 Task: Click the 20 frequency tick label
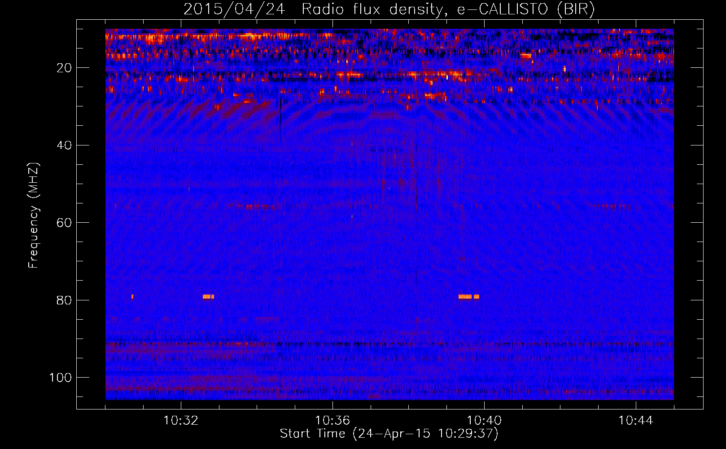pyautogui.click(x=64, y=68)
